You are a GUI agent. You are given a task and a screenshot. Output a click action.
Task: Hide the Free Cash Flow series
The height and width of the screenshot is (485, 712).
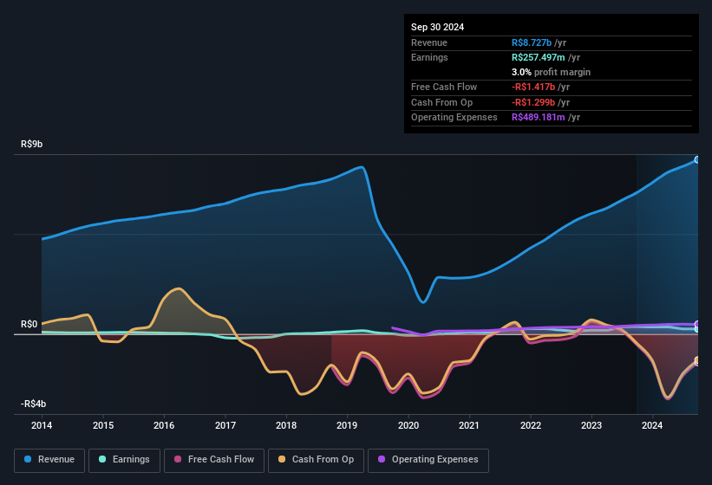[x=213, y=460]
